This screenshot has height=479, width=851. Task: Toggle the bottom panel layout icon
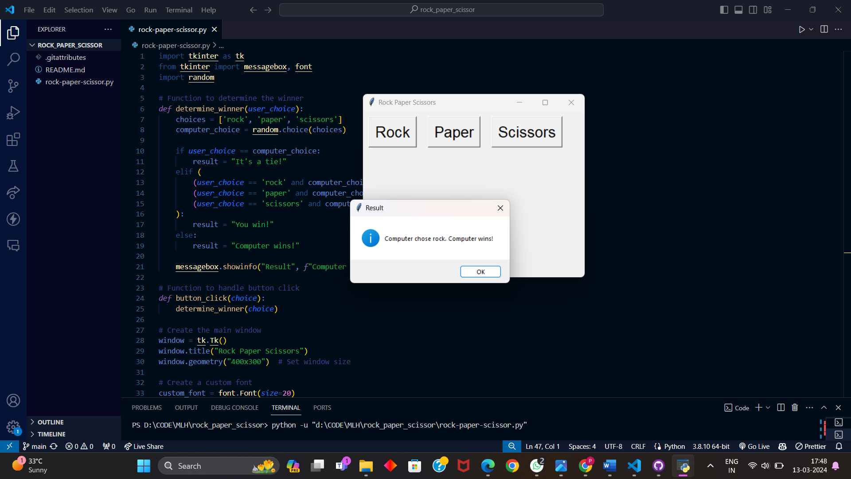click(x=738, y=10)
